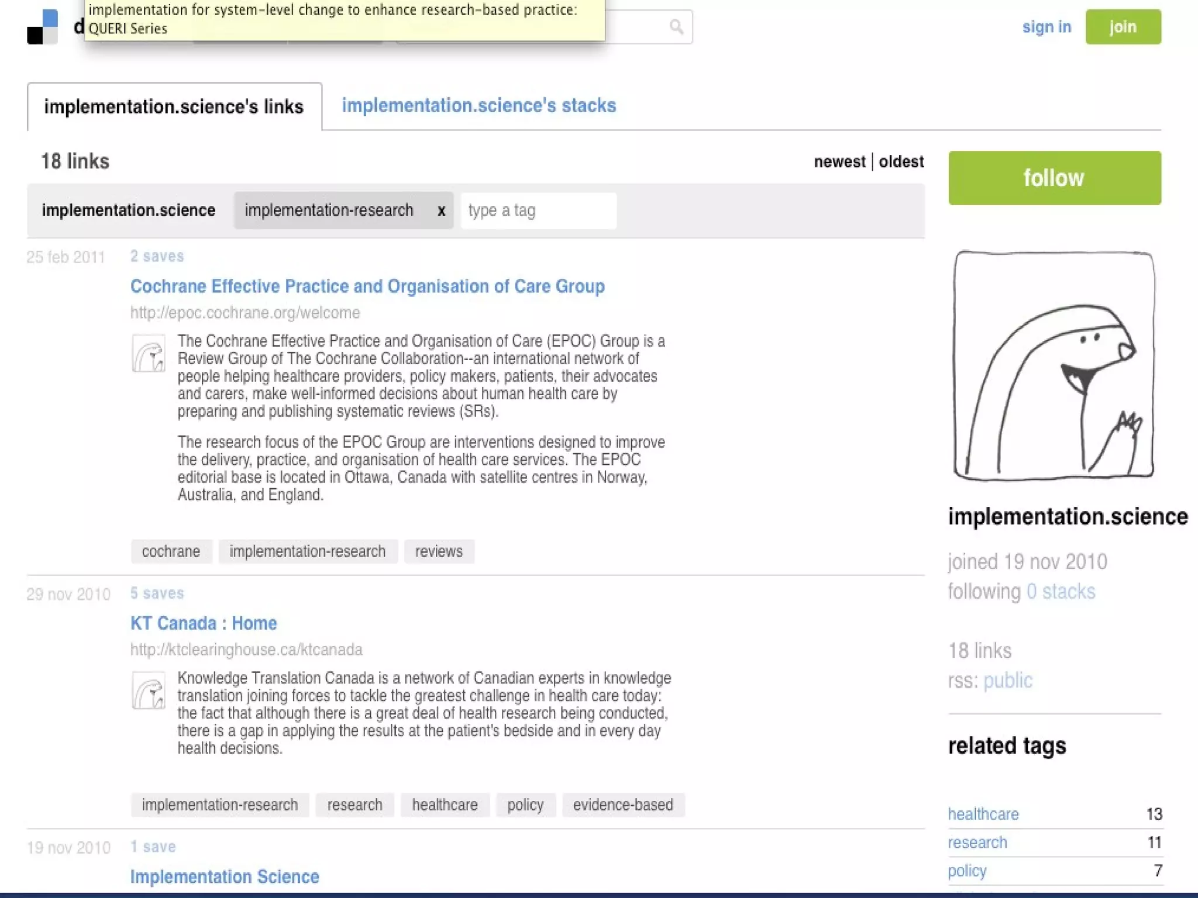
Task: Click the type a tag field
Action: 538,210
